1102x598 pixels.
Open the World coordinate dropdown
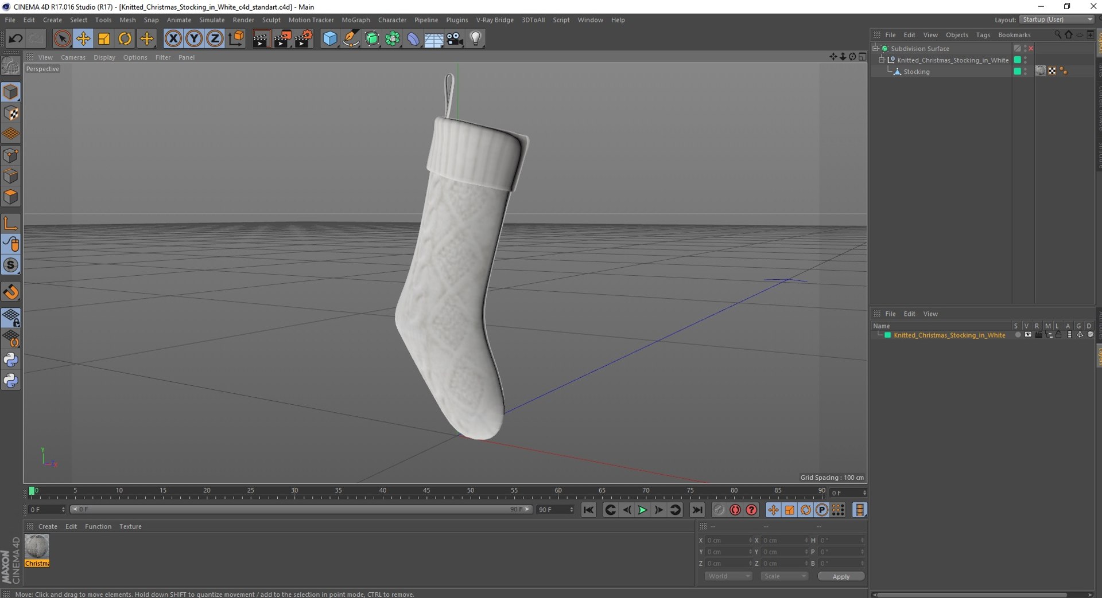(728, 576)
